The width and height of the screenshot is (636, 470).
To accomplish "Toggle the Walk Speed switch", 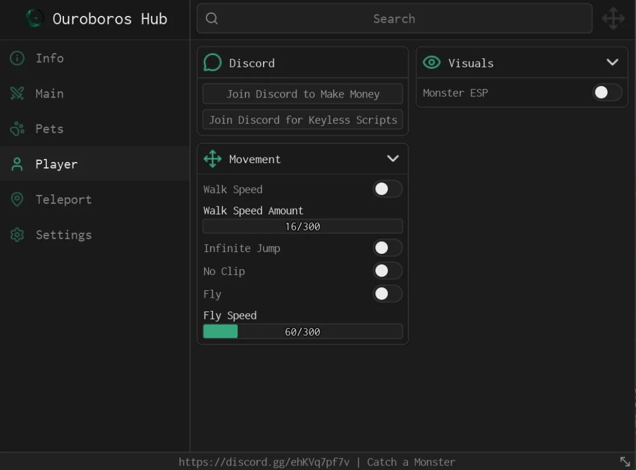I will [x=387, y=189].
